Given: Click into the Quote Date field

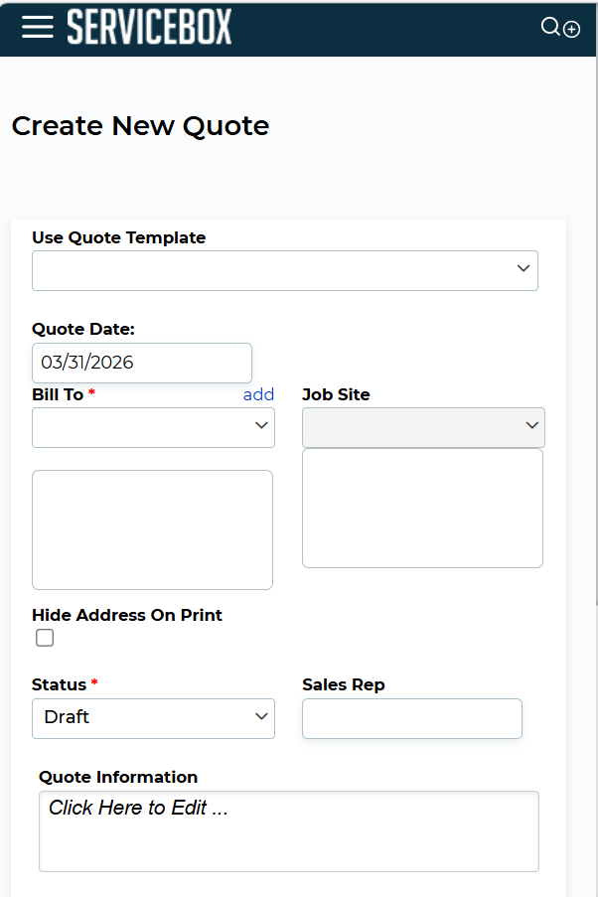Looking at the screenshot, I should pyautogui.click(x=141, y=363).
